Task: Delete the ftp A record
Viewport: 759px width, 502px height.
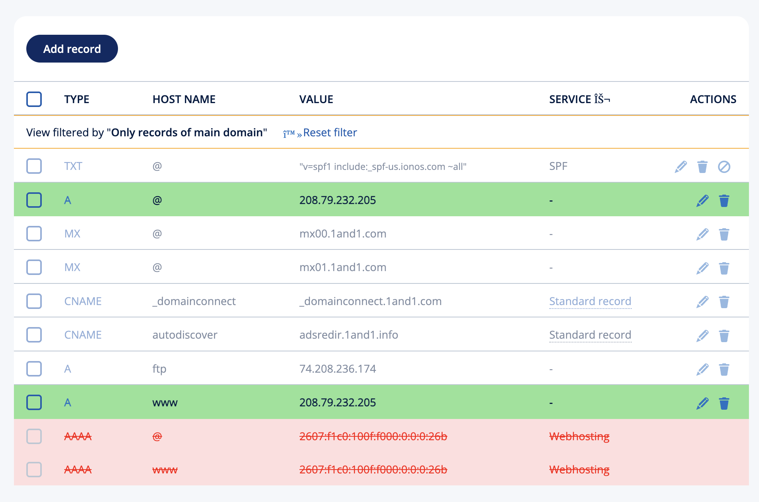Action: 724,370
